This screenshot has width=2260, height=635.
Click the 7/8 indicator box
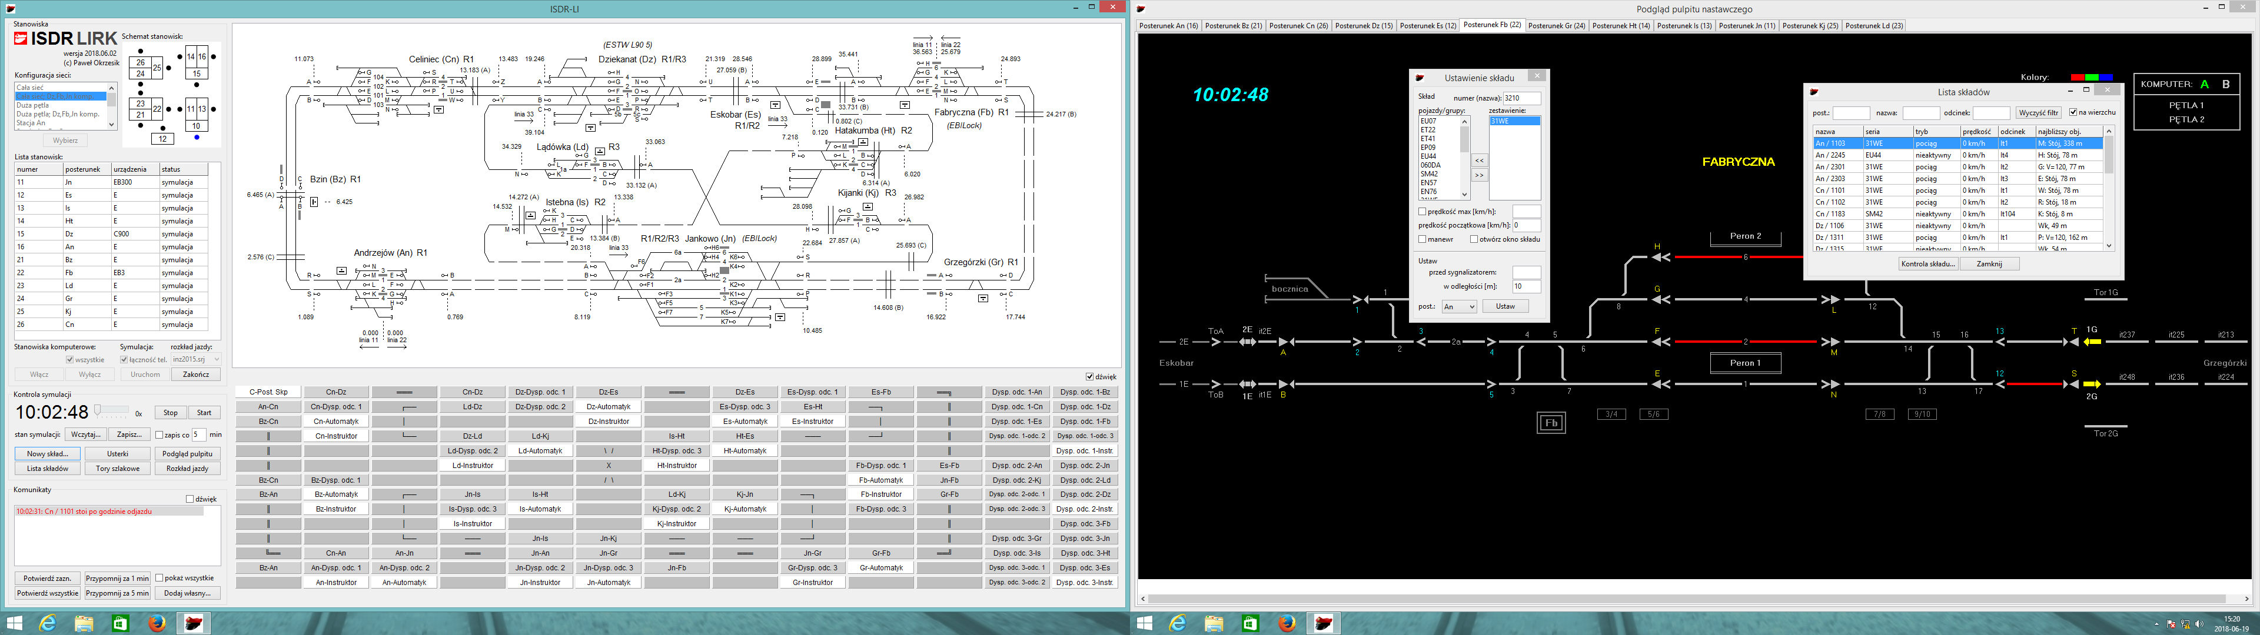pos(1879,414)
